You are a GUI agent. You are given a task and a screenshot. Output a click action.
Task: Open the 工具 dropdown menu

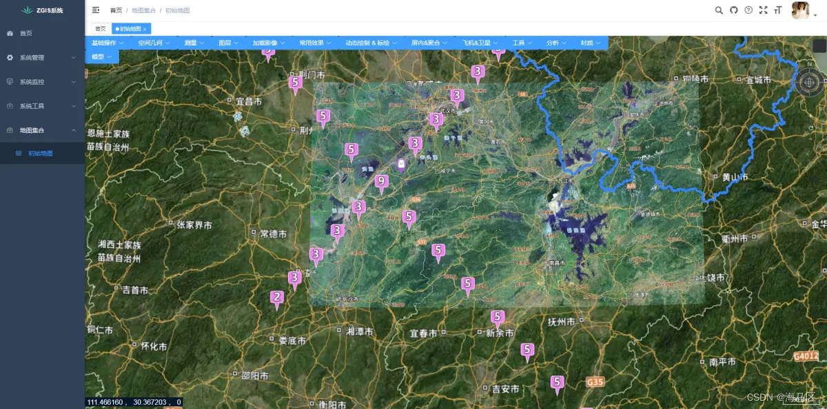(x=522, y=43)
